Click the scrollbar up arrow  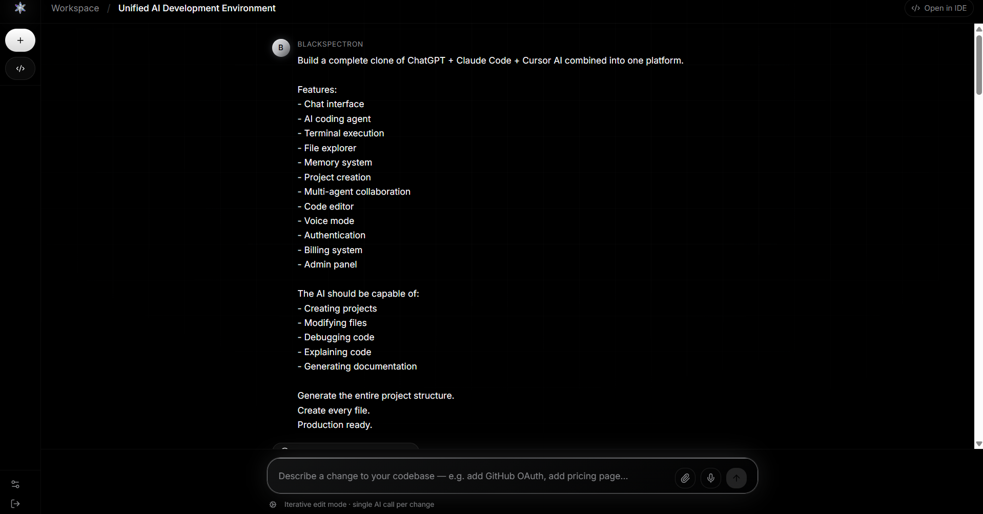(979, 29)
